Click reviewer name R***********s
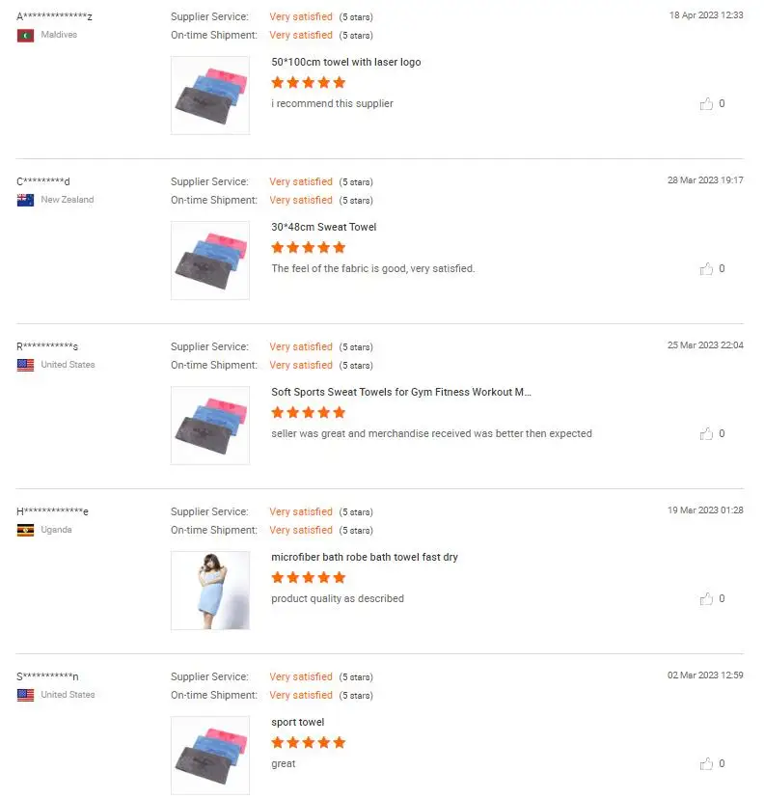 coord(47,346)
